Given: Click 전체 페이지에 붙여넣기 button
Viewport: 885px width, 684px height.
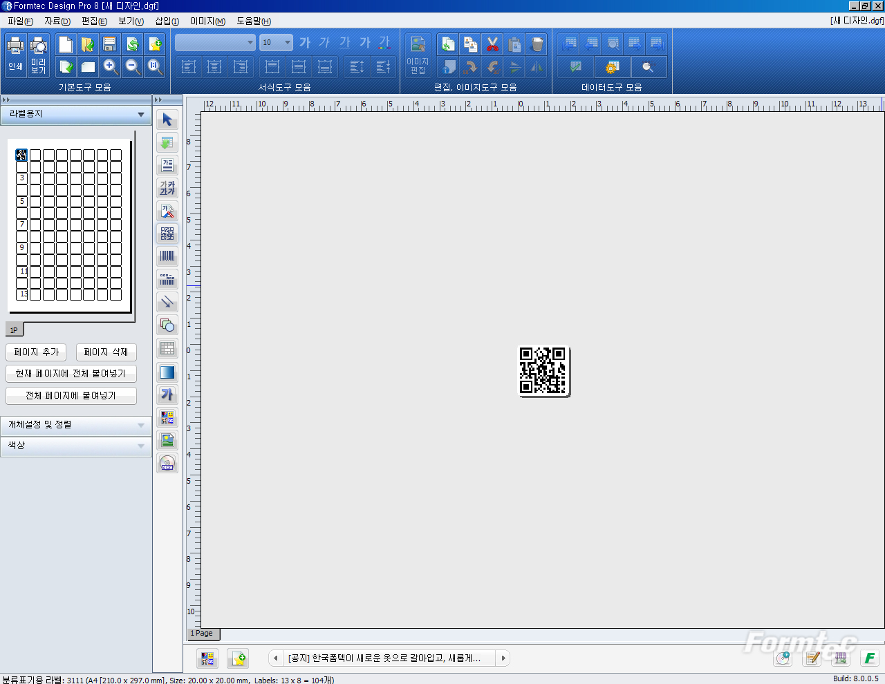Looking at the screenshot, I should click(x=71, y=396).
